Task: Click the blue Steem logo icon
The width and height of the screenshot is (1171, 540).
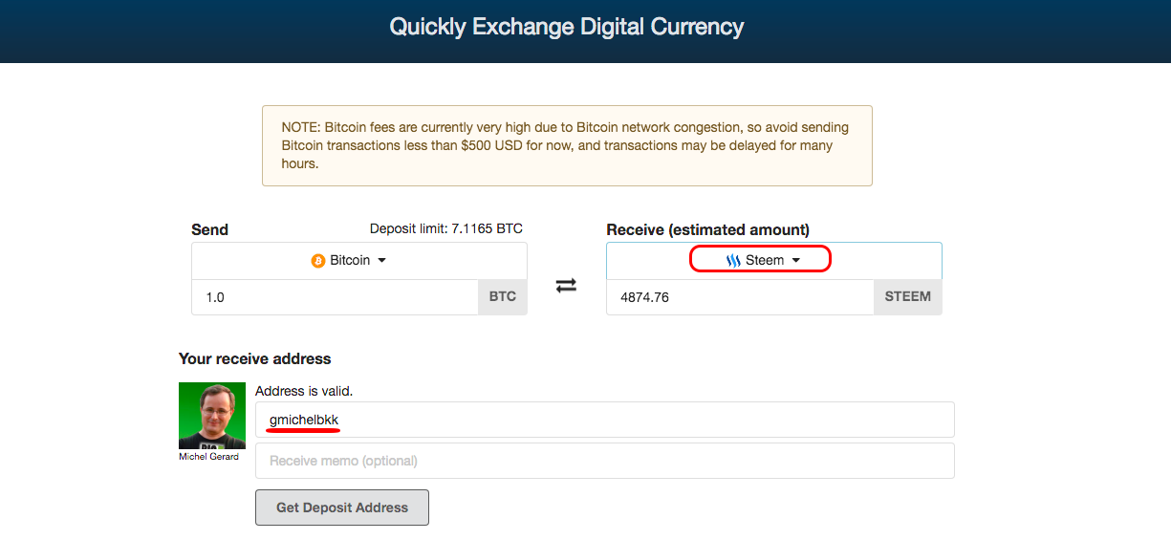Action: click(733, 260)
